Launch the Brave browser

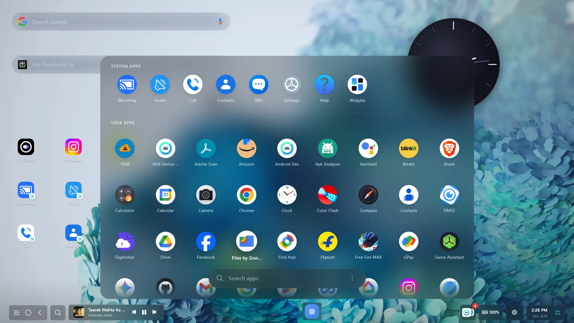coord(449,148)
